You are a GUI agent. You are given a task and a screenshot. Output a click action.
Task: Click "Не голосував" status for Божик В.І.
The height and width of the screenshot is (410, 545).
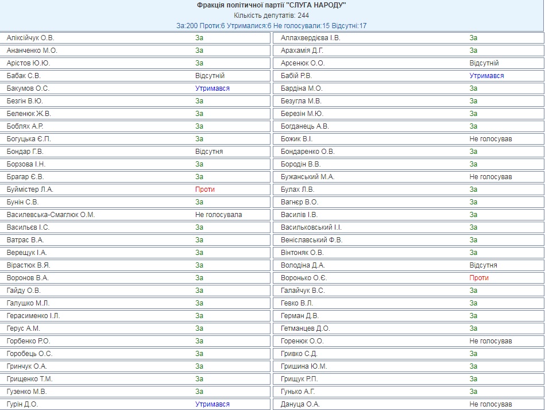coord(490,139)
